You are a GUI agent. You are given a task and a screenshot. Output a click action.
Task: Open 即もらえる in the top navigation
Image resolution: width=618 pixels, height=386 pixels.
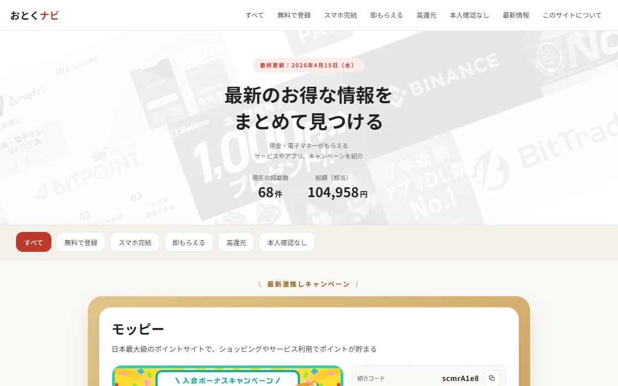pos(386,15)
